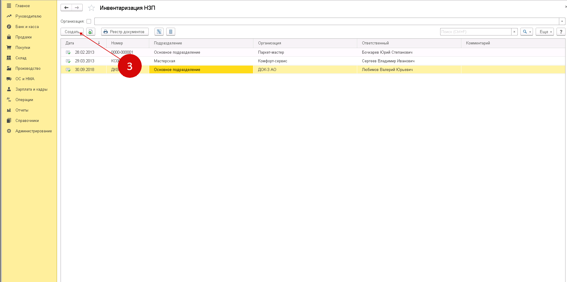
Task: Go to Зарплата и кадры section
Action: tap(31, 89)
